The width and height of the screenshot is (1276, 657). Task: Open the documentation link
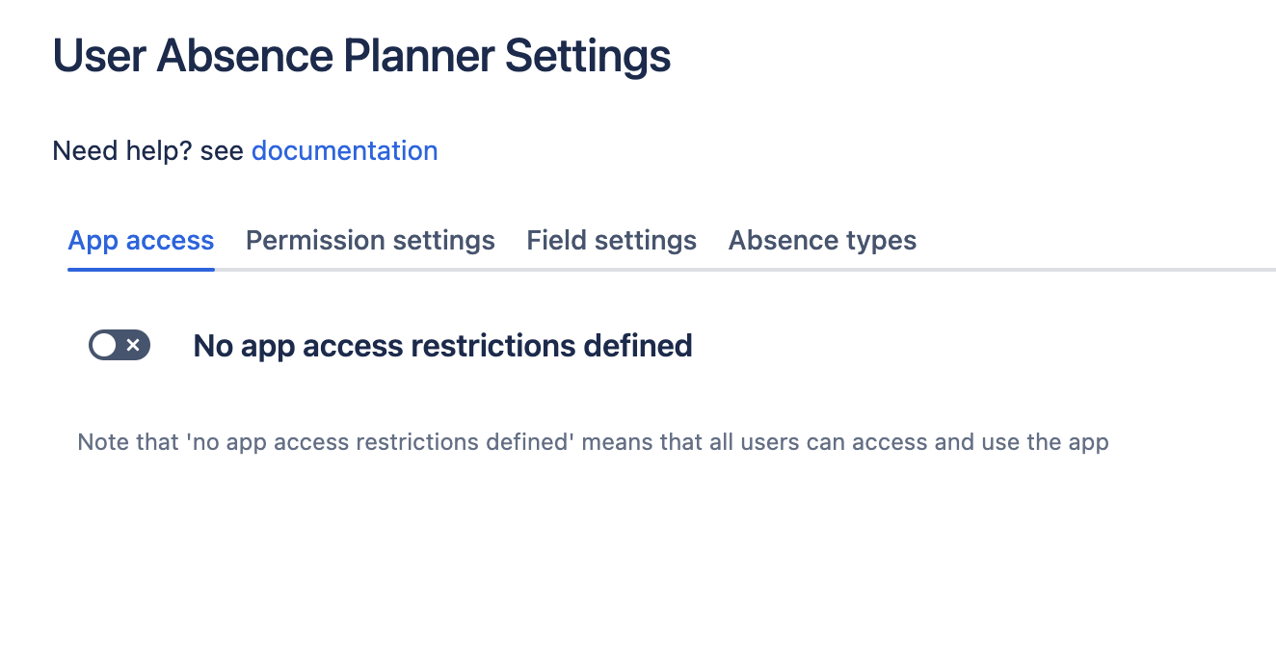click(344, 151)
